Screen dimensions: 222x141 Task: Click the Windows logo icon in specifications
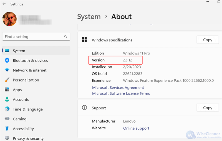pyautogui.click(x=84, y=40)
